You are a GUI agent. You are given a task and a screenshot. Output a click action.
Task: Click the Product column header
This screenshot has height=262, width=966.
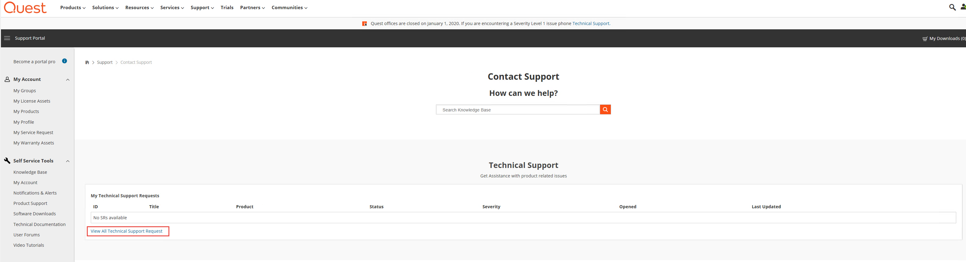point(245,207)
